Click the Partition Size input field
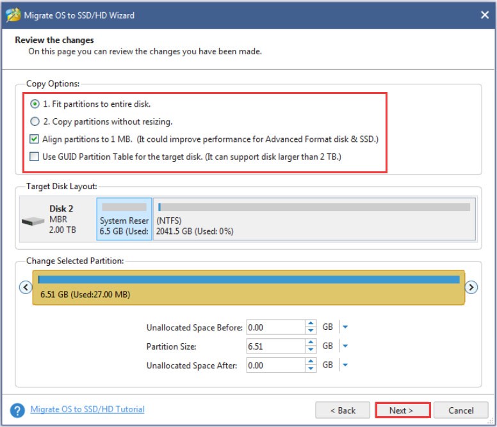This screenshot has height=427, width=497. 276,346
